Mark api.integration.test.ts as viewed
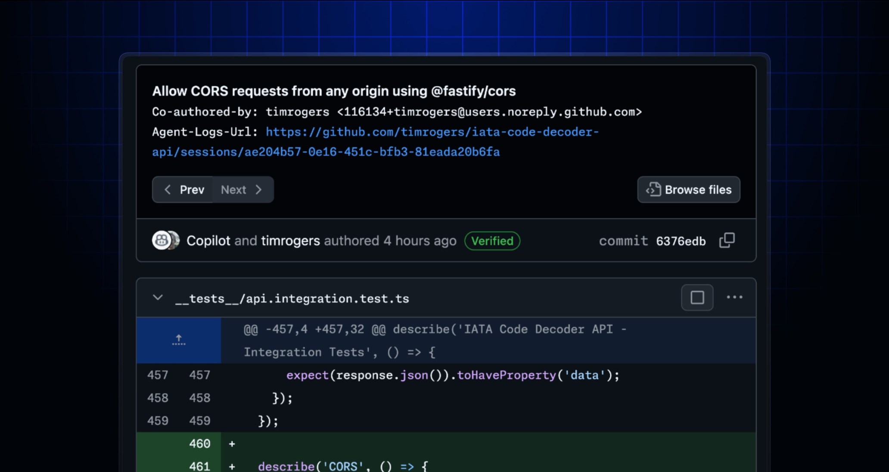 click(x=697, y=297)
